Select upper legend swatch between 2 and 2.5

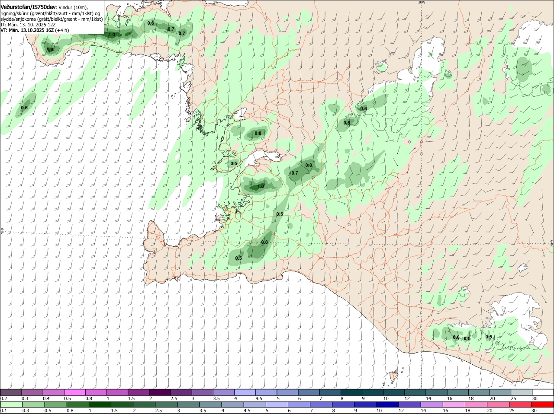click(160, 392)
